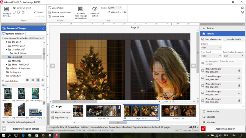Click Supprimer la page
This screenshot has width=246, height=138.
(61, 117)
